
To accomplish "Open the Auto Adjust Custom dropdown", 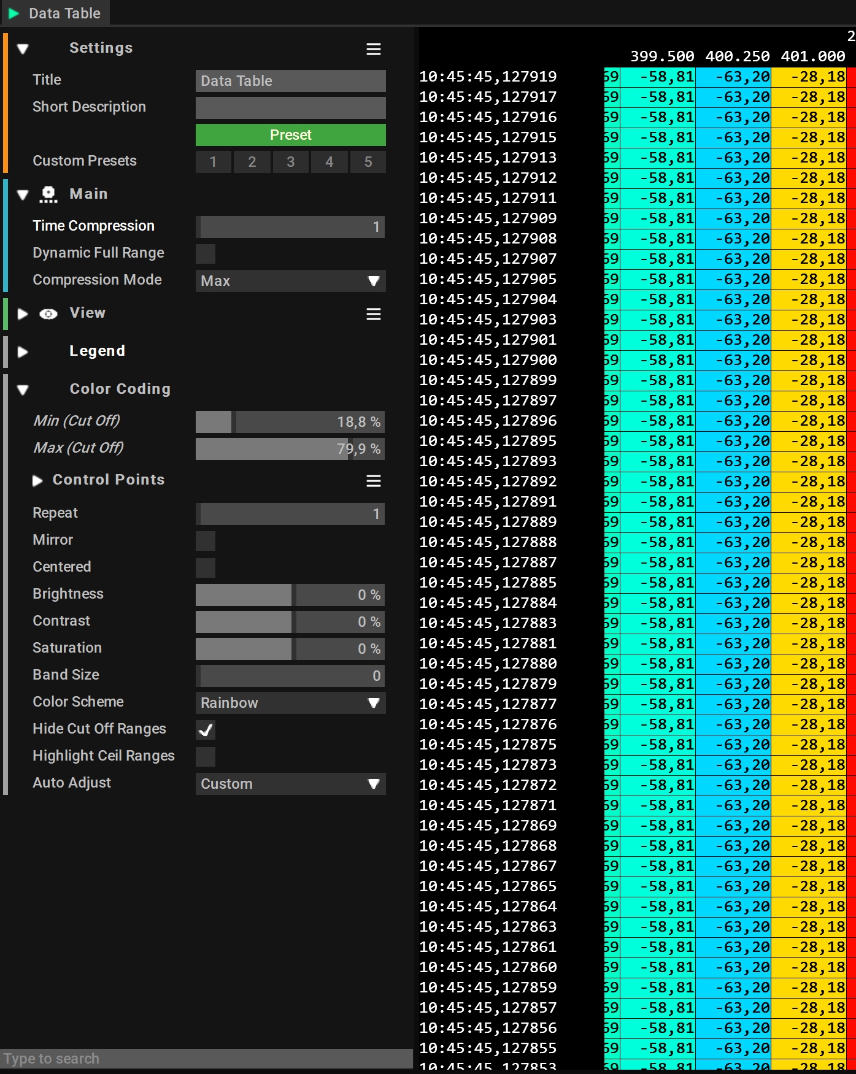I will (x=290, y=784).
